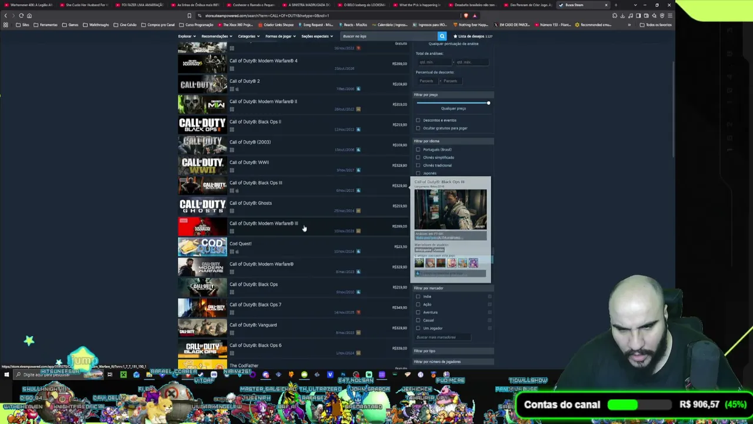Screen dimensions: 753x424
Task: Open the 'Categorias' dropdown menu
Action: click(248, 37)
